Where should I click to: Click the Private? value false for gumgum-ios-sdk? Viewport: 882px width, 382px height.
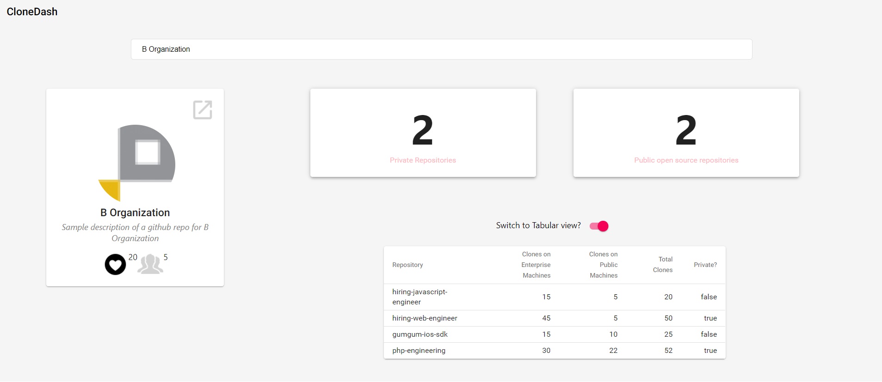click(x=709, y=334)
